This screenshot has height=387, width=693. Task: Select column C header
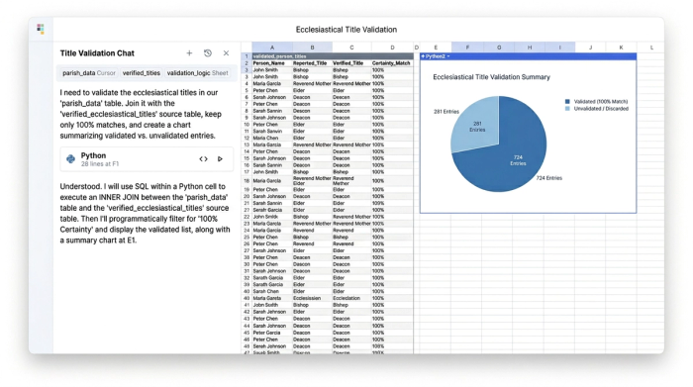pos(351,48)
